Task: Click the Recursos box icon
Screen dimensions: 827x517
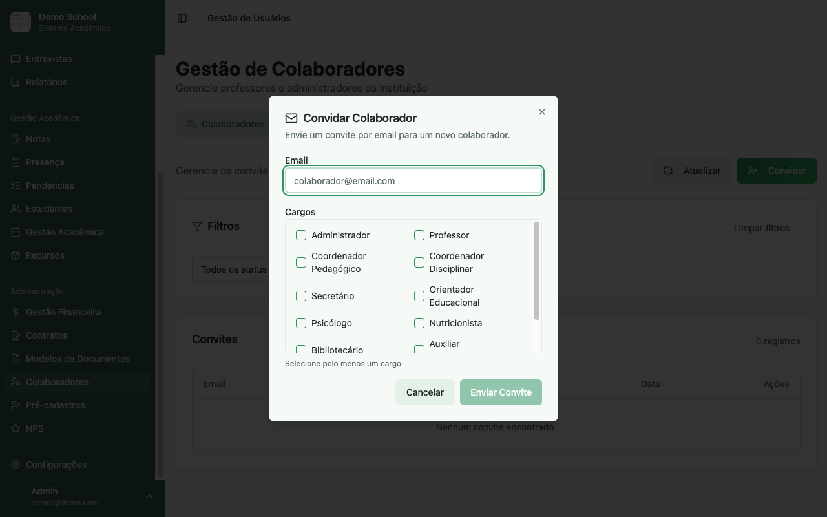Action: tap(16, 255)
